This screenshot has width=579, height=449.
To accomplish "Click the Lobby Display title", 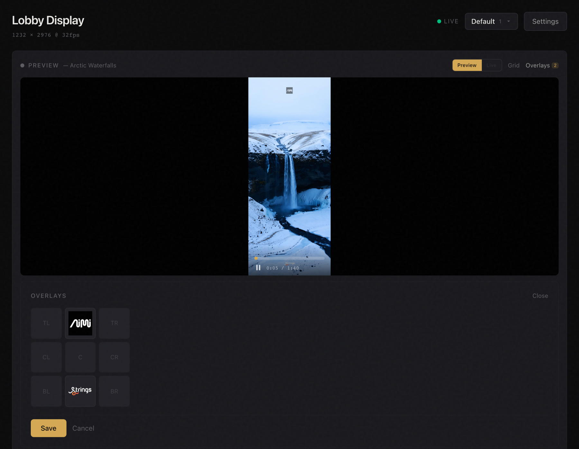I will (48, 20).
